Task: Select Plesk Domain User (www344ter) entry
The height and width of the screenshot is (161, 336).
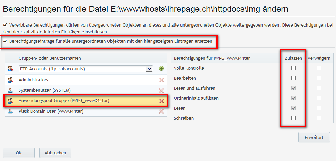Action: tap(51, 111)
